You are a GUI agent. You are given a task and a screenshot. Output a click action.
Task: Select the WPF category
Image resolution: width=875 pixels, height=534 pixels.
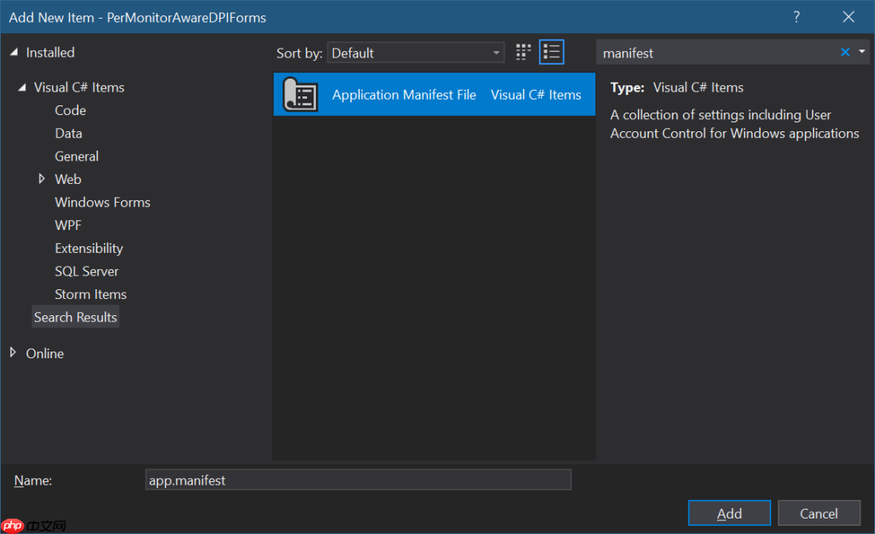68,225
